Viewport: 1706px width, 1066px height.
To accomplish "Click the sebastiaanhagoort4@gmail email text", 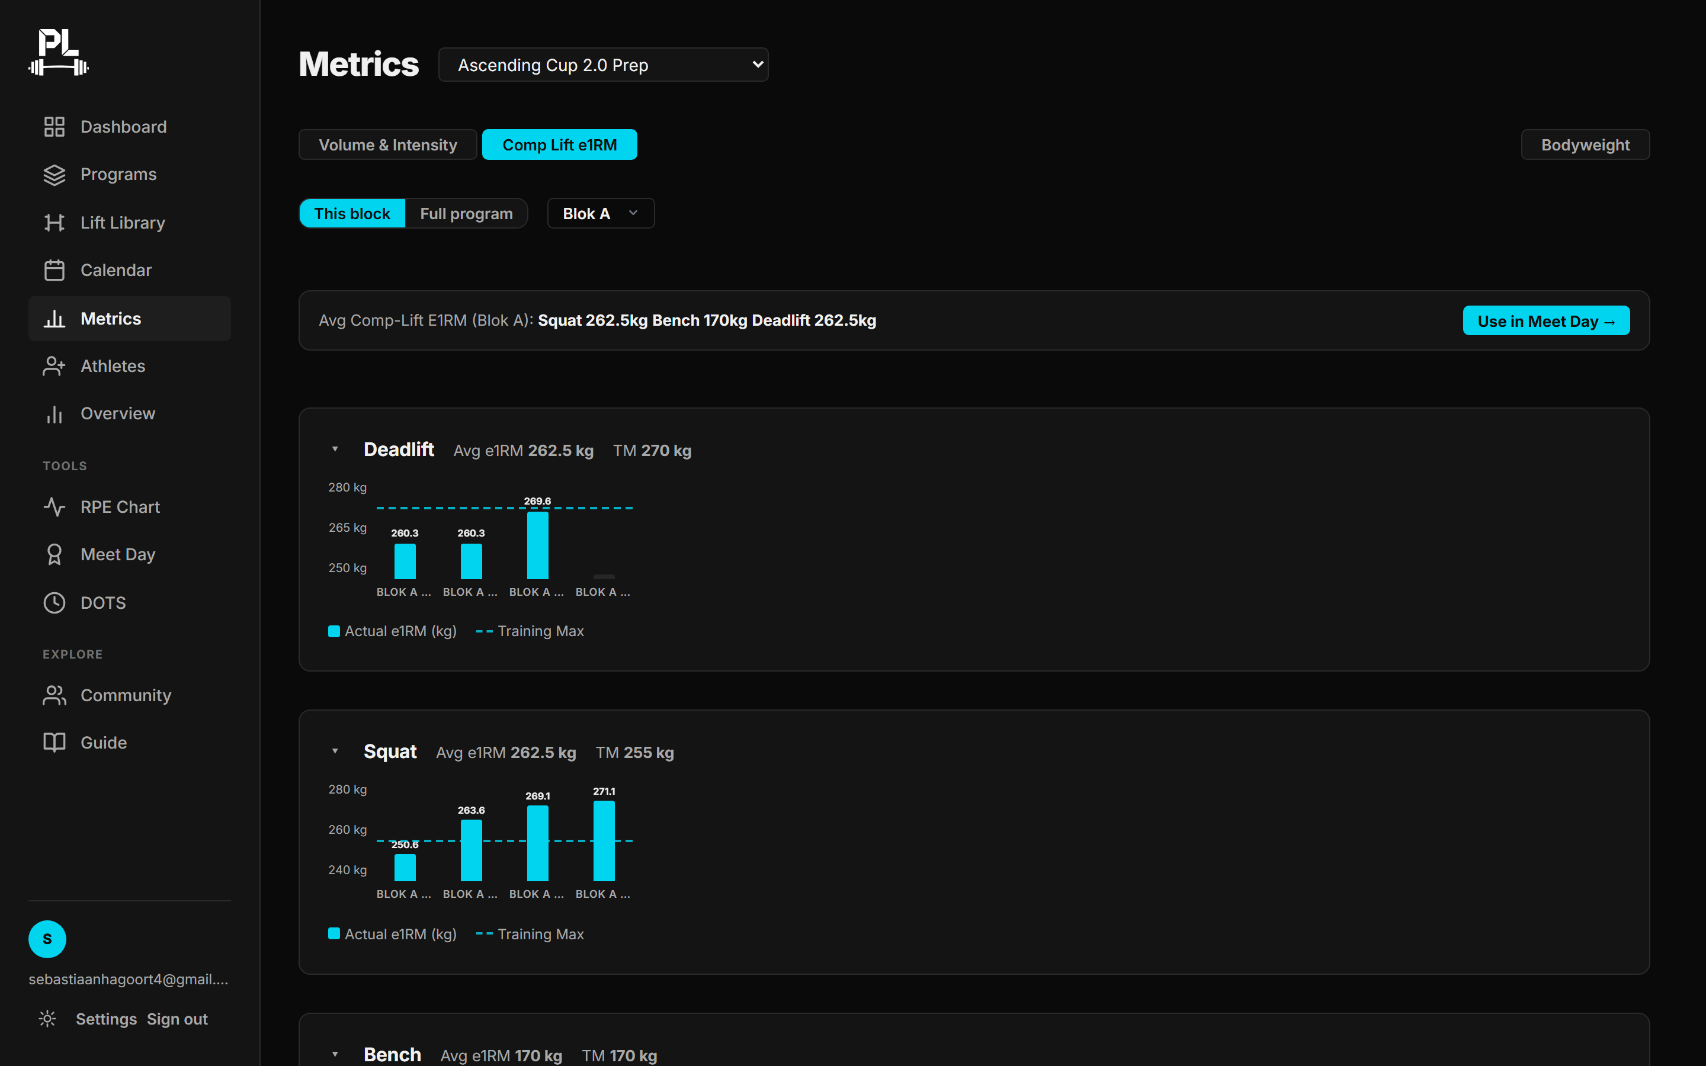I will 129,980.
